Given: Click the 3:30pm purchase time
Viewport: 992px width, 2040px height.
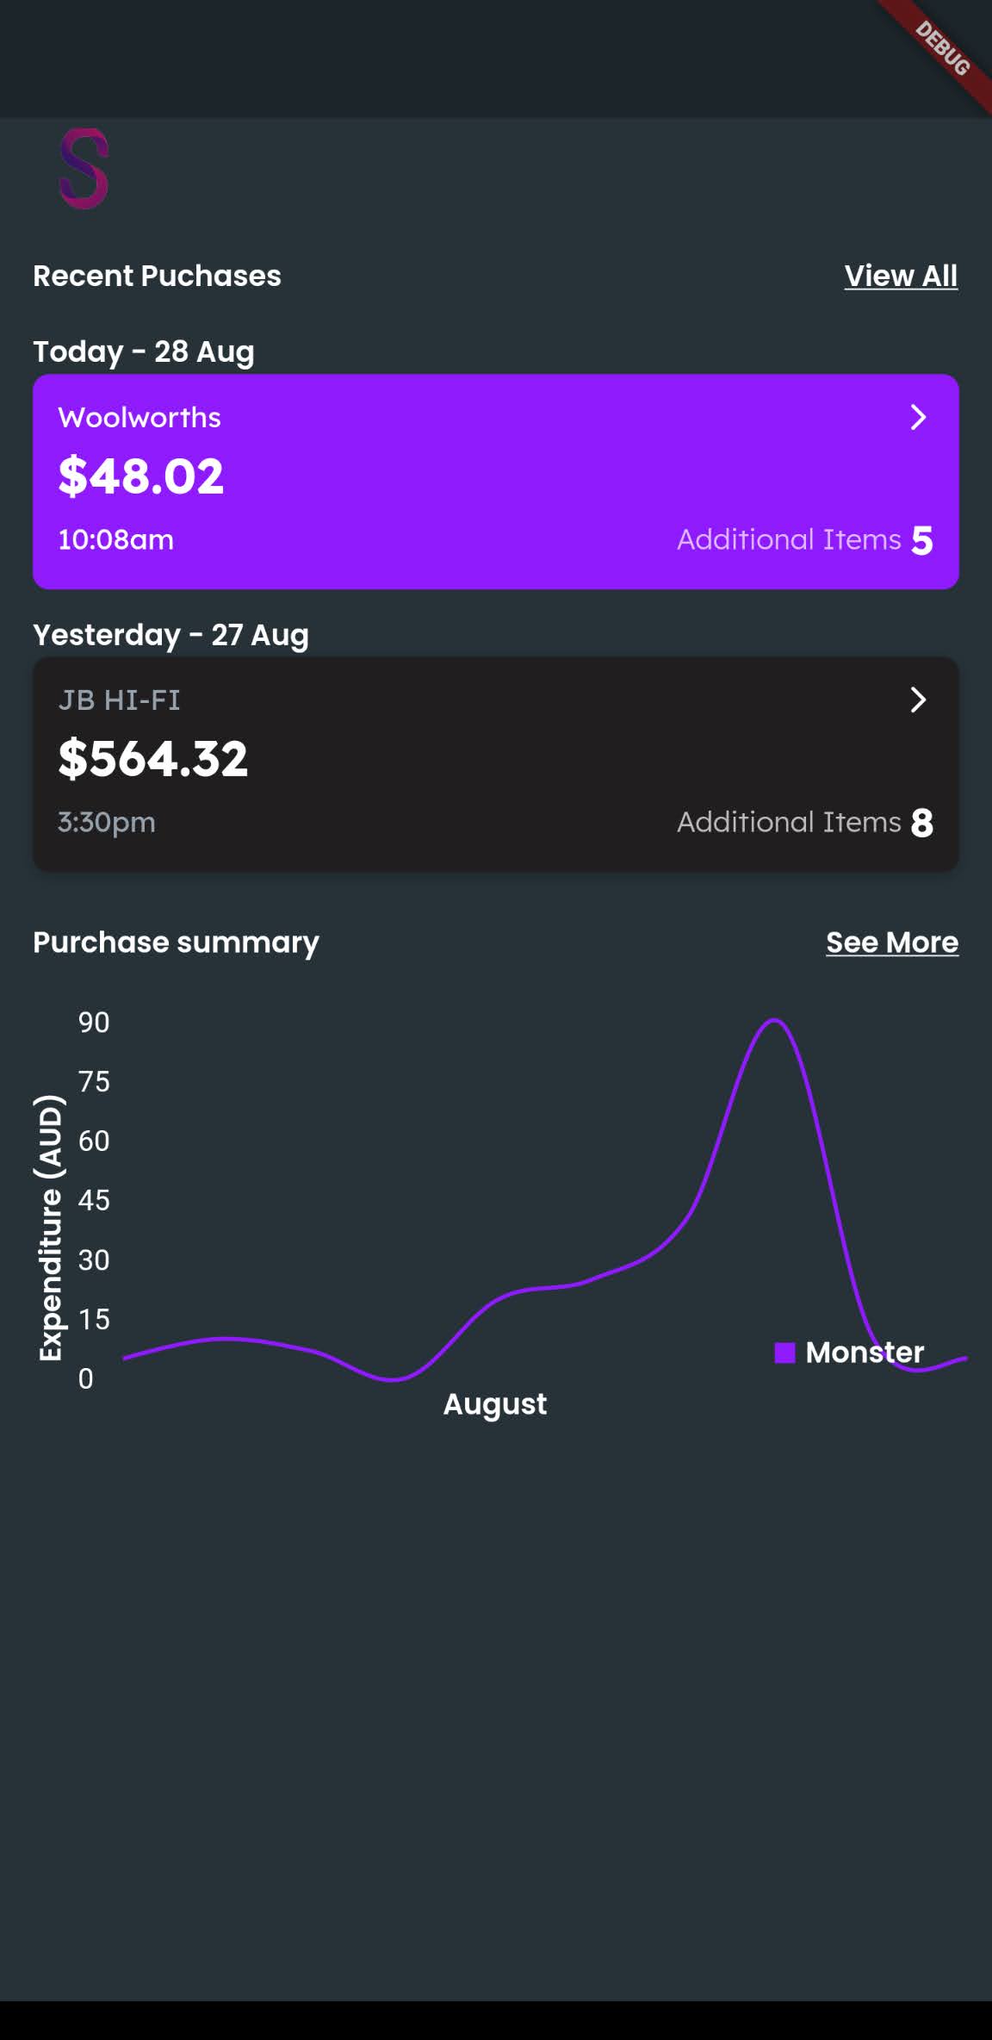Looking at the screenshot, I should [x=107, y=823].
